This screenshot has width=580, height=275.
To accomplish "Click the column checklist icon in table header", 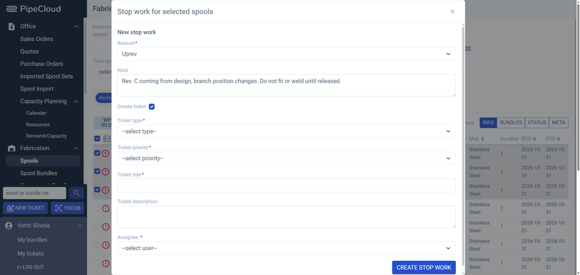I will [x=107, y=139].
